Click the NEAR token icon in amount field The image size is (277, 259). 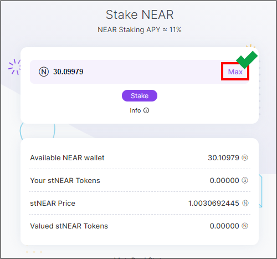(x=44, y=72)
